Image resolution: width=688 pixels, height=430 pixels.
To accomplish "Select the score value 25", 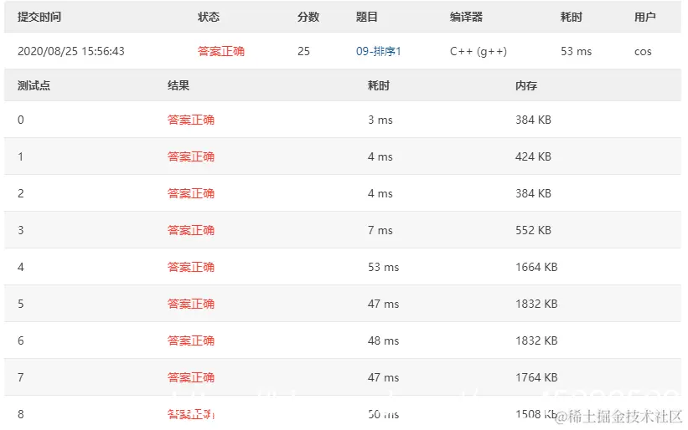I will click(303, 51).
